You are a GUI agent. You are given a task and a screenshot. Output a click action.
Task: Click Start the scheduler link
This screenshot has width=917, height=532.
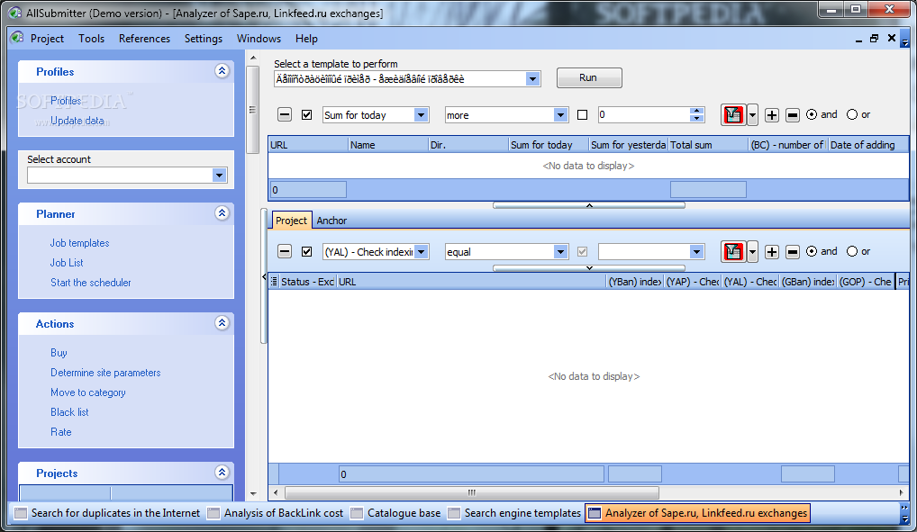(x=91, y=283)
